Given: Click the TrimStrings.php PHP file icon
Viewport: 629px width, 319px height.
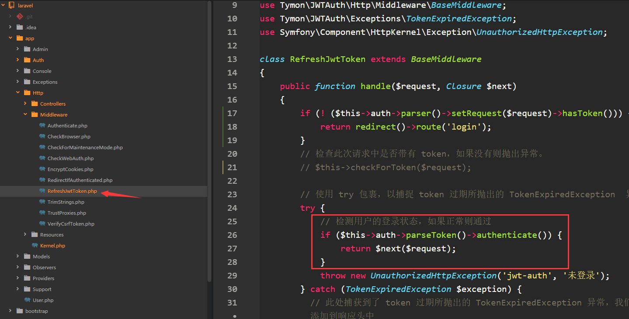Looking at the screenshot, I should (x=42, y=202).
